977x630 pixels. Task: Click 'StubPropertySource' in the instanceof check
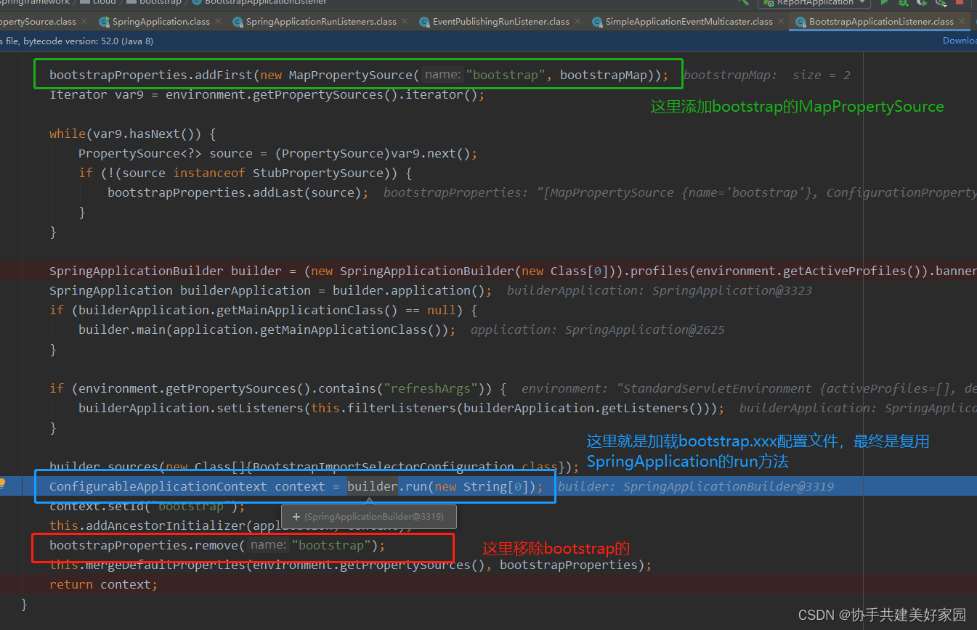(317, 173)
